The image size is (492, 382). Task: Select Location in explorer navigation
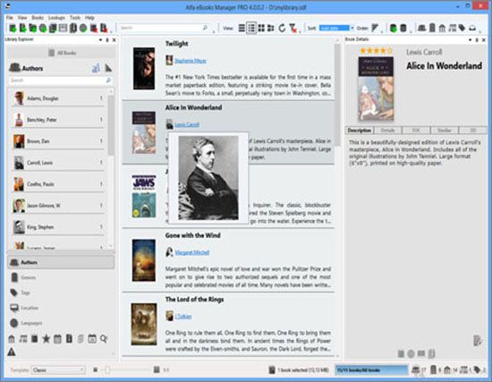[x=61, y=308]
